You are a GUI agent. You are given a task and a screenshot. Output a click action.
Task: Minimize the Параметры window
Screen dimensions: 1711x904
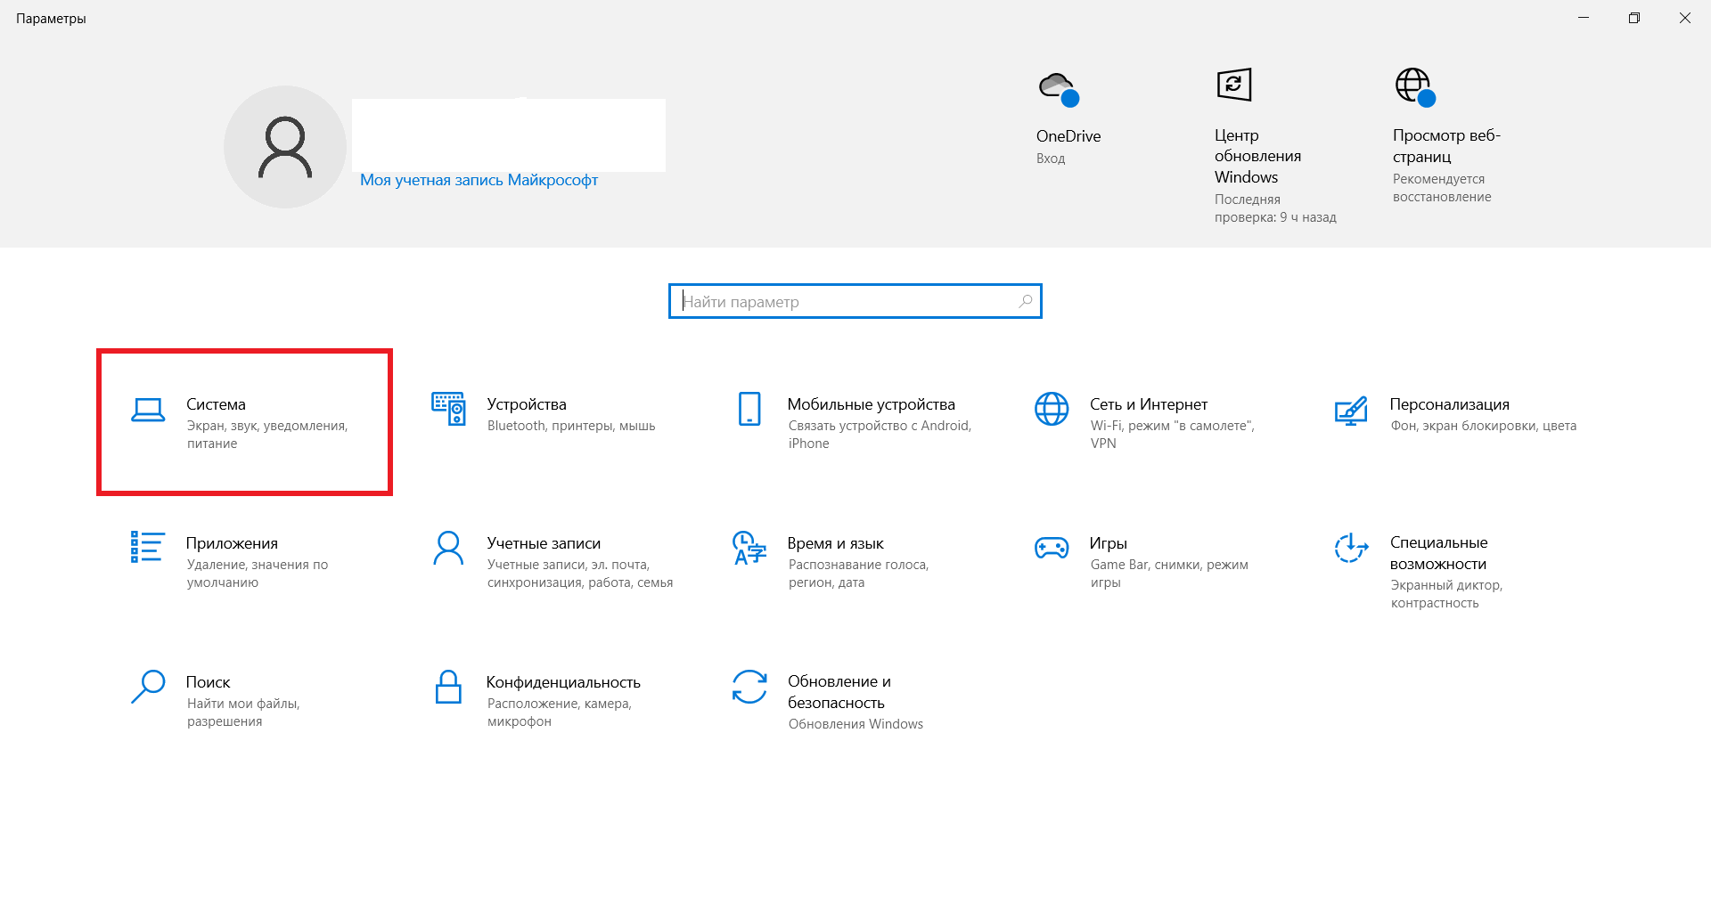click(1583, 18)
